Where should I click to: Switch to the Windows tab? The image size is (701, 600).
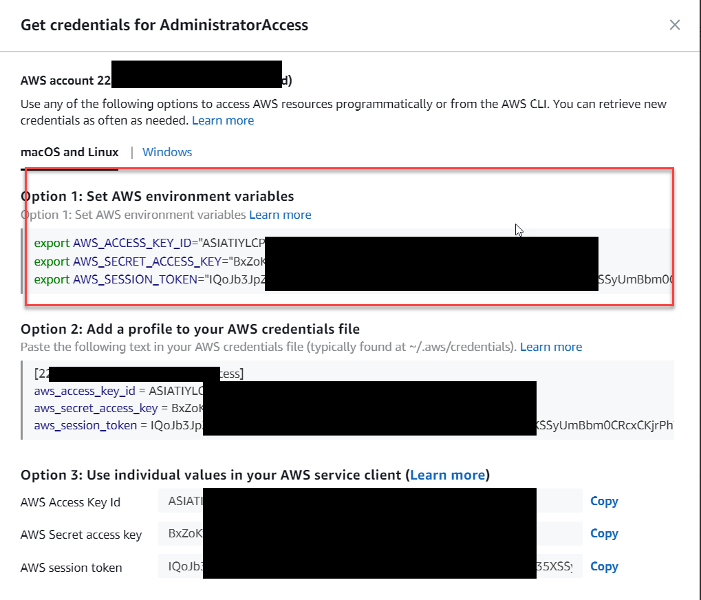(x=166, y=151)
